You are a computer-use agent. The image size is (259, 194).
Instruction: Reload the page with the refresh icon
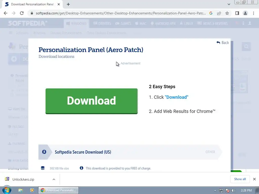[22, 13]
